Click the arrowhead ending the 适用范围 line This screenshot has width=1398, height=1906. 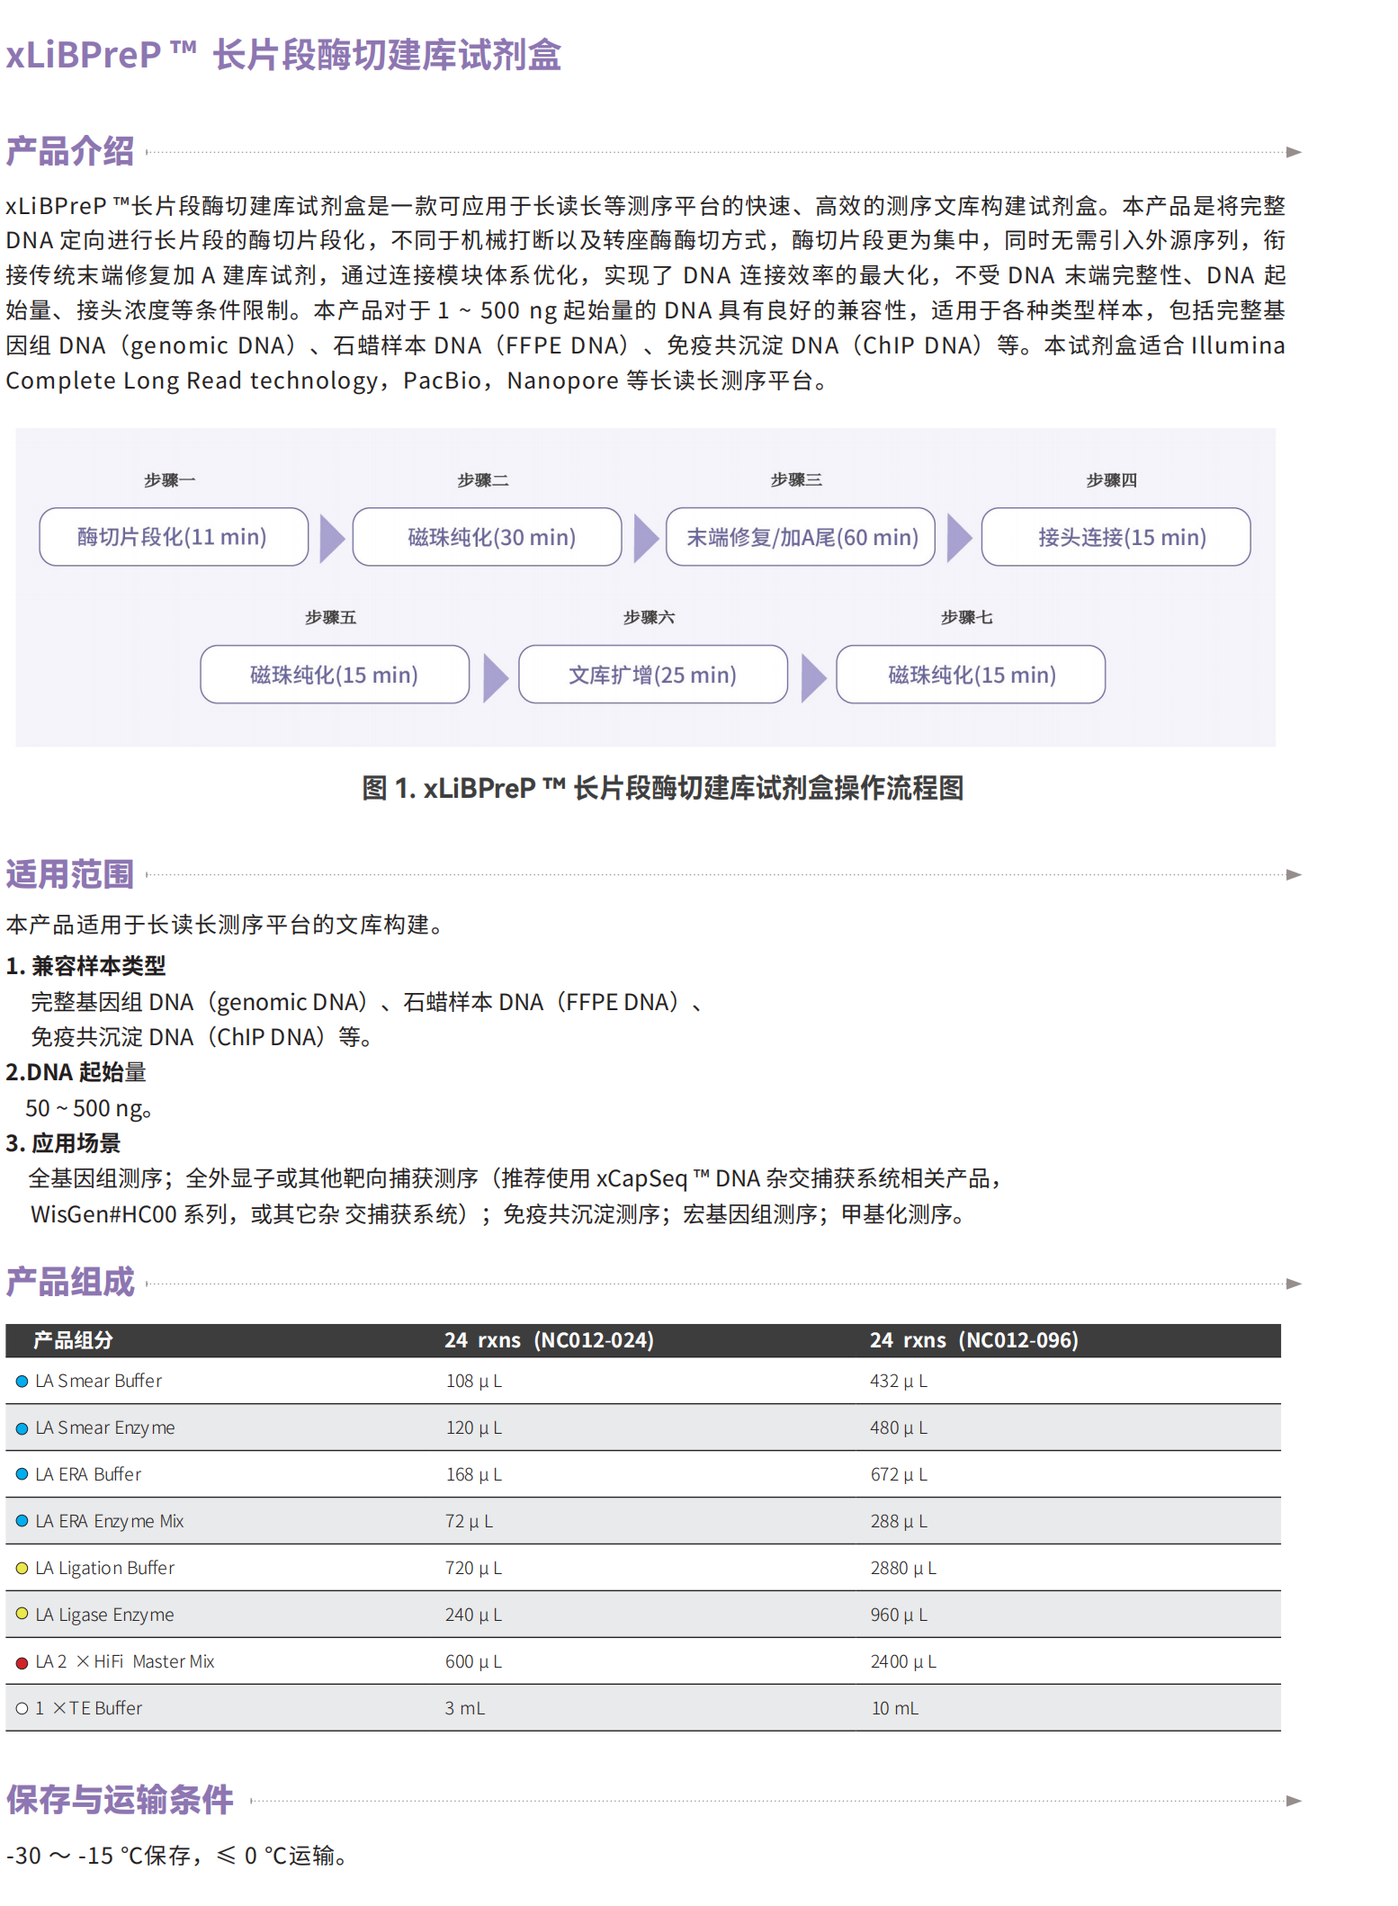tap(1294, 875)
